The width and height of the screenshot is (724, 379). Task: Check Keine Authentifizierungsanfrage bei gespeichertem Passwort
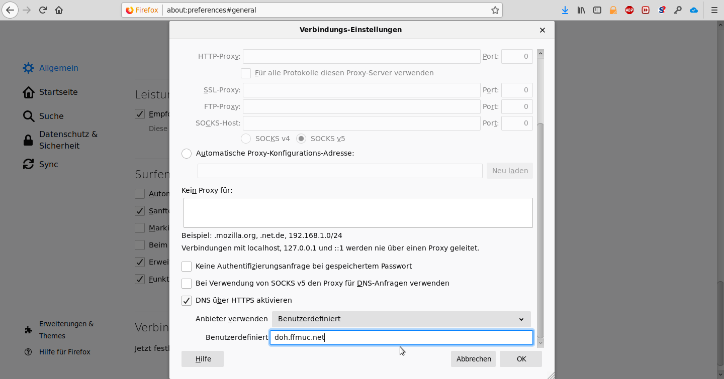[x=187, y=267]
